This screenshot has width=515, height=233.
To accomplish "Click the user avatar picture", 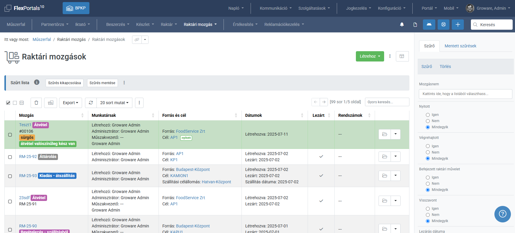I will click(x=470, y=8).
